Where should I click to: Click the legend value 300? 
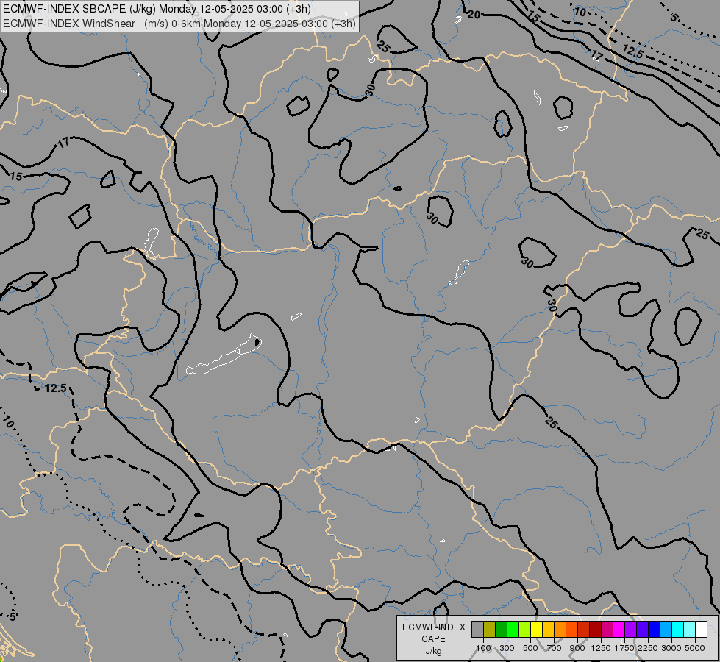507,648
